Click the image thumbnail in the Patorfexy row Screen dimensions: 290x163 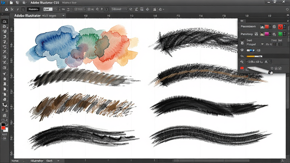click(x=262, y=34)
